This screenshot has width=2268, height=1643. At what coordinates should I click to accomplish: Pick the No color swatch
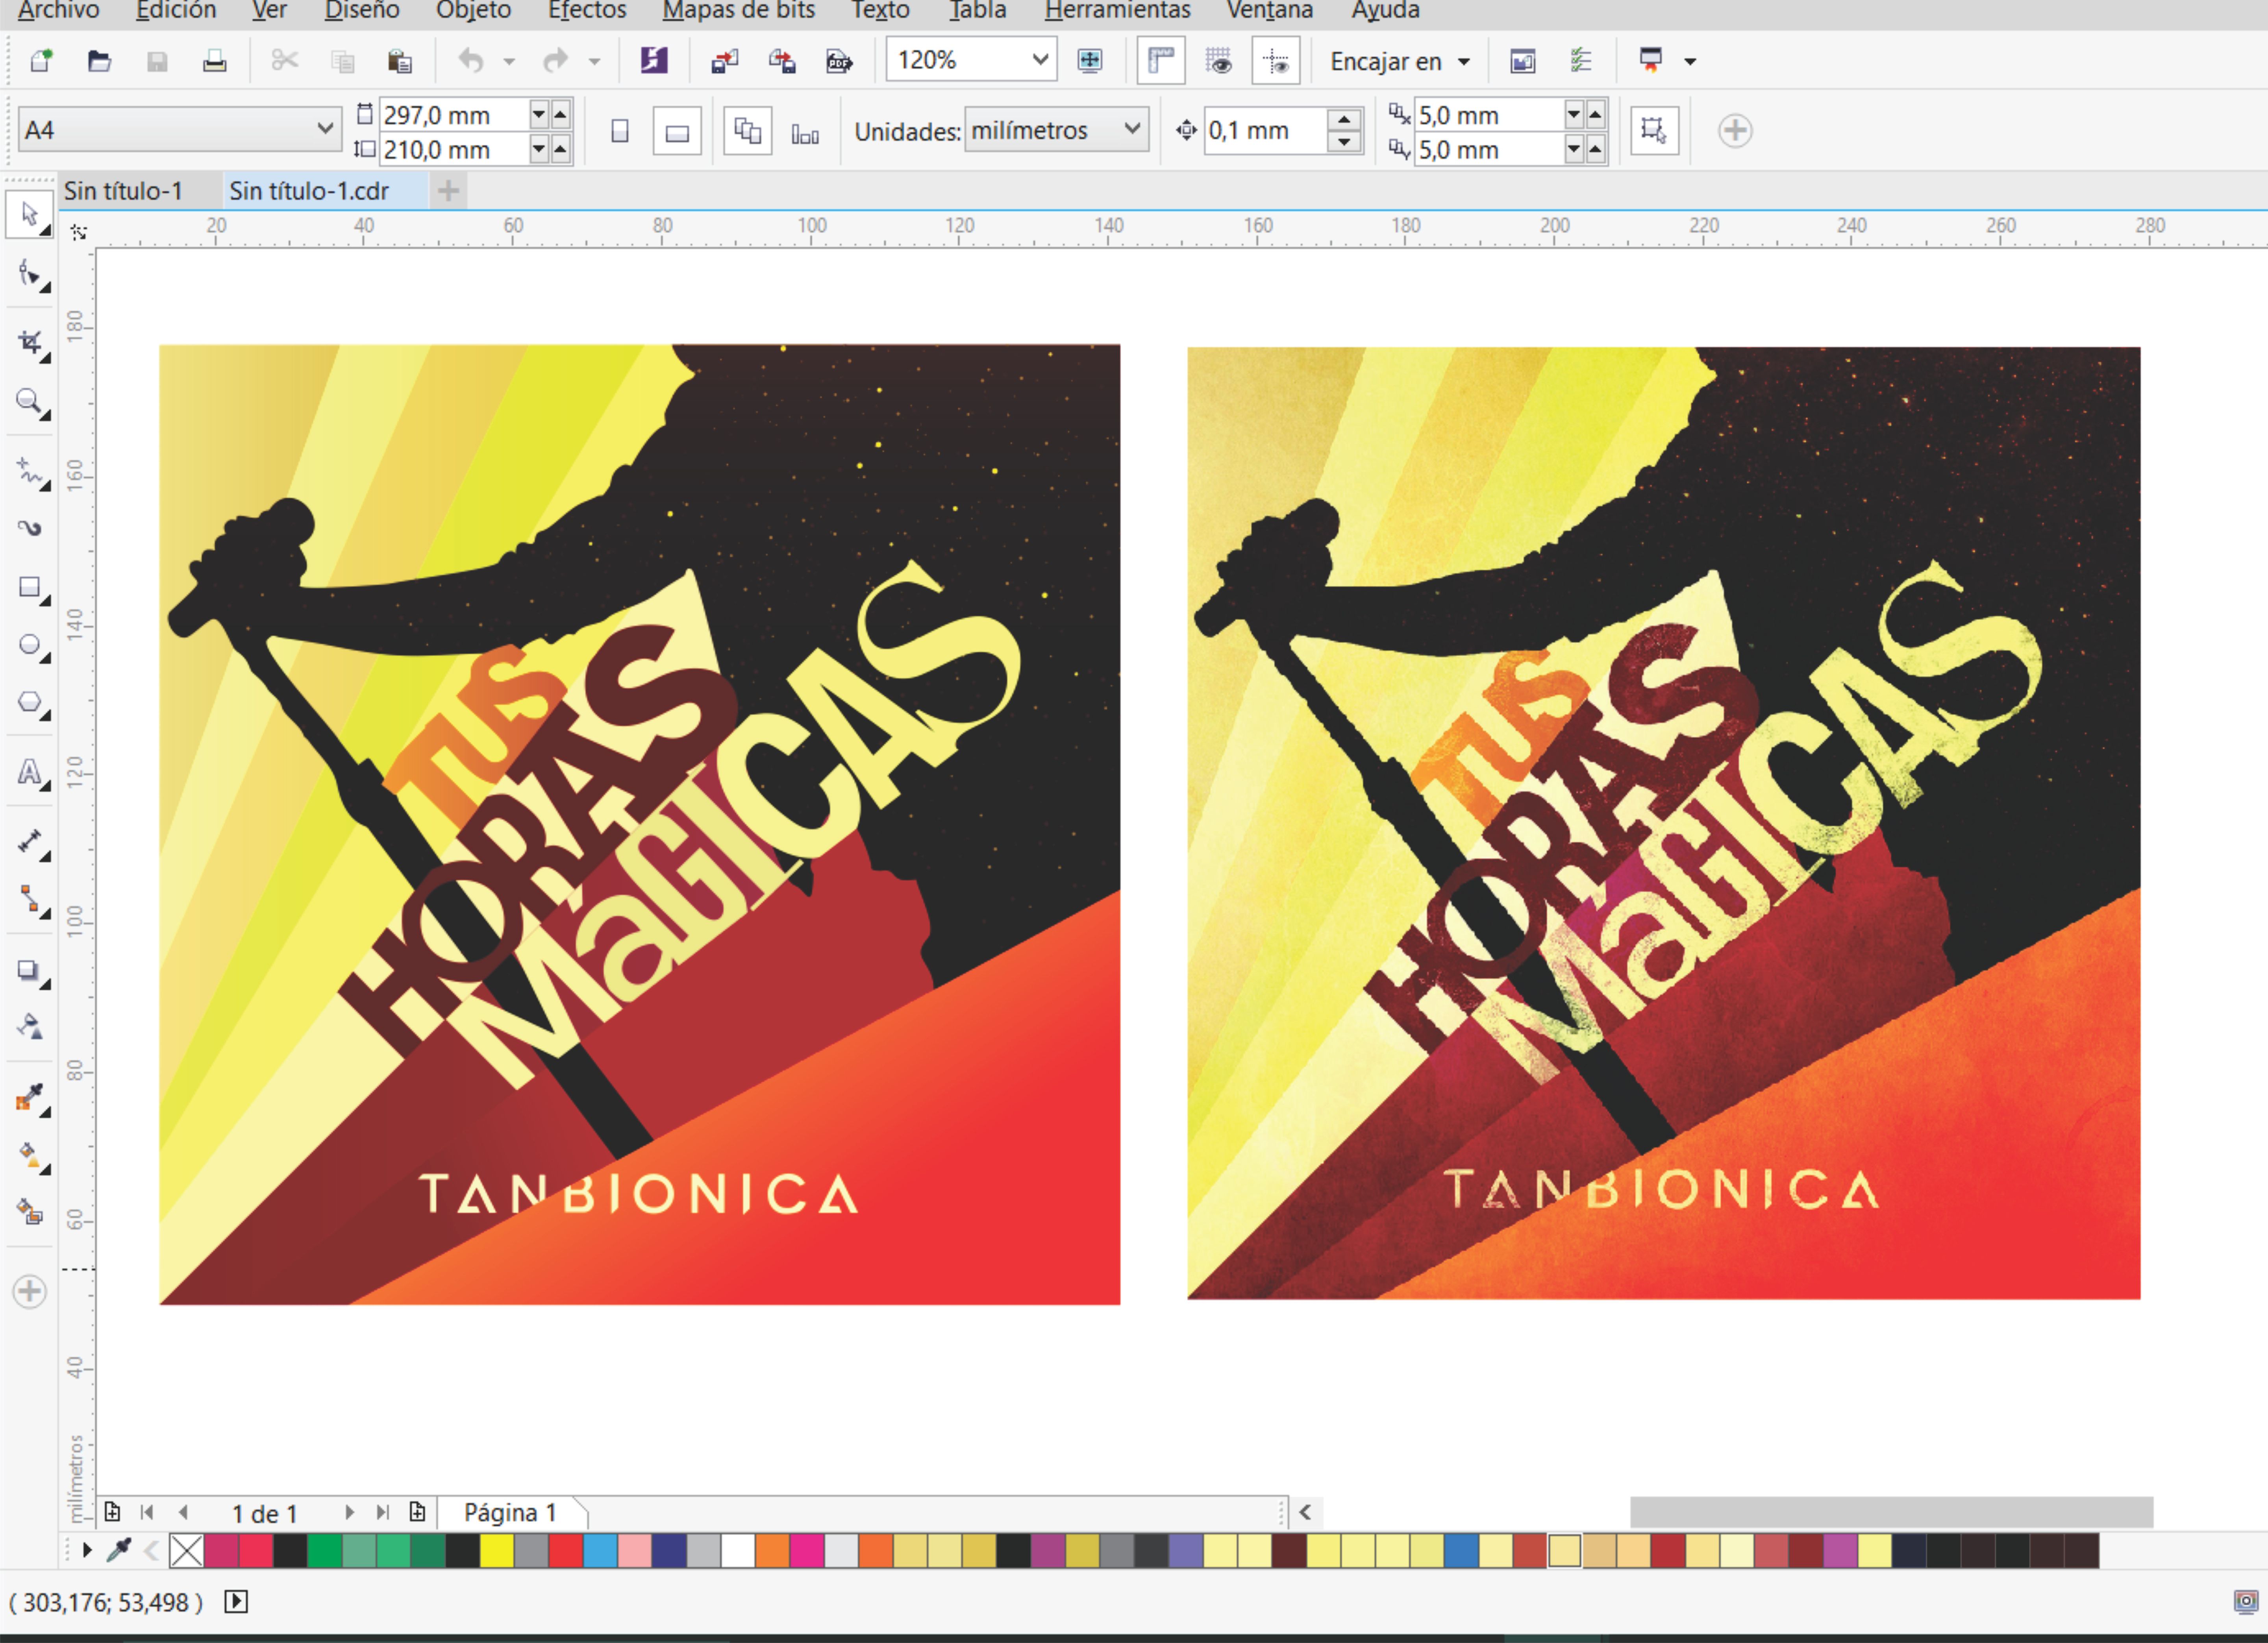click(187, 1551)
